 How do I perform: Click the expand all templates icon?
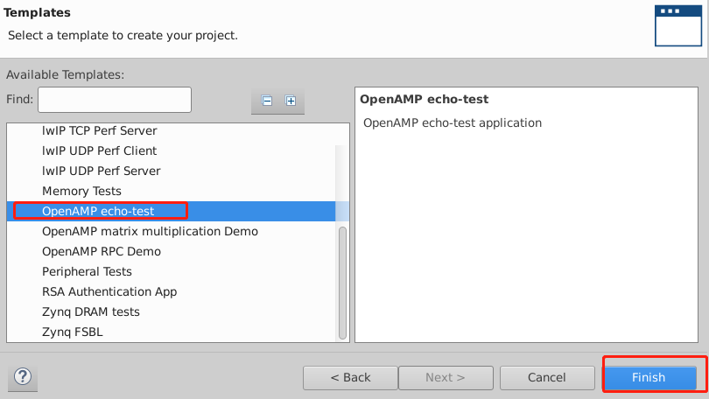click(291, 101)
